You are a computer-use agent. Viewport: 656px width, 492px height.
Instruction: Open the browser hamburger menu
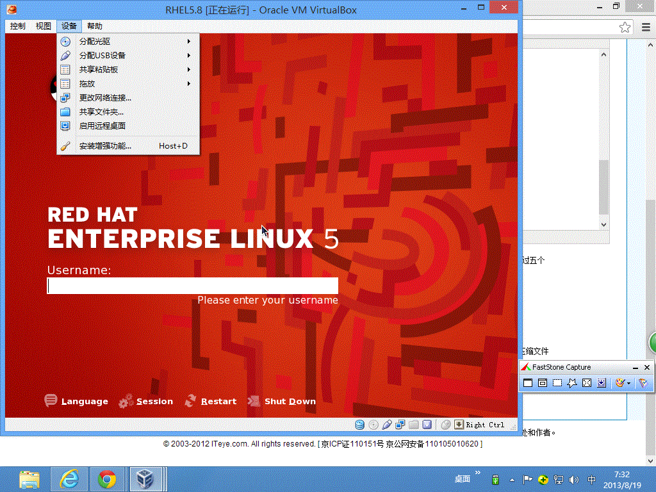tap(646, 28)
